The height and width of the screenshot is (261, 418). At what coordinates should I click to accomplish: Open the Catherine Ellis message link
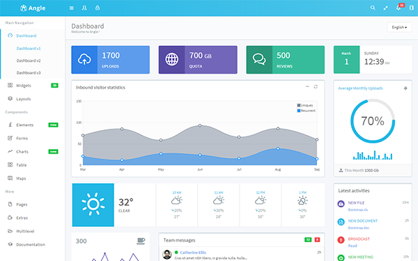[x=193, y=253]
